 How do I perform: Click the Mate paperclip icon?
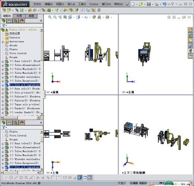17,10
